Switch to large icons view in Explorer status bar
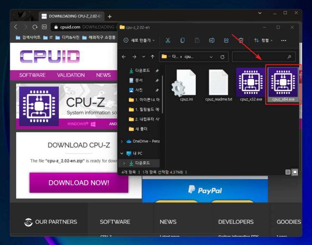Image resolution: width=312 pixels, height=245 pixels. (x=295, y=172)
